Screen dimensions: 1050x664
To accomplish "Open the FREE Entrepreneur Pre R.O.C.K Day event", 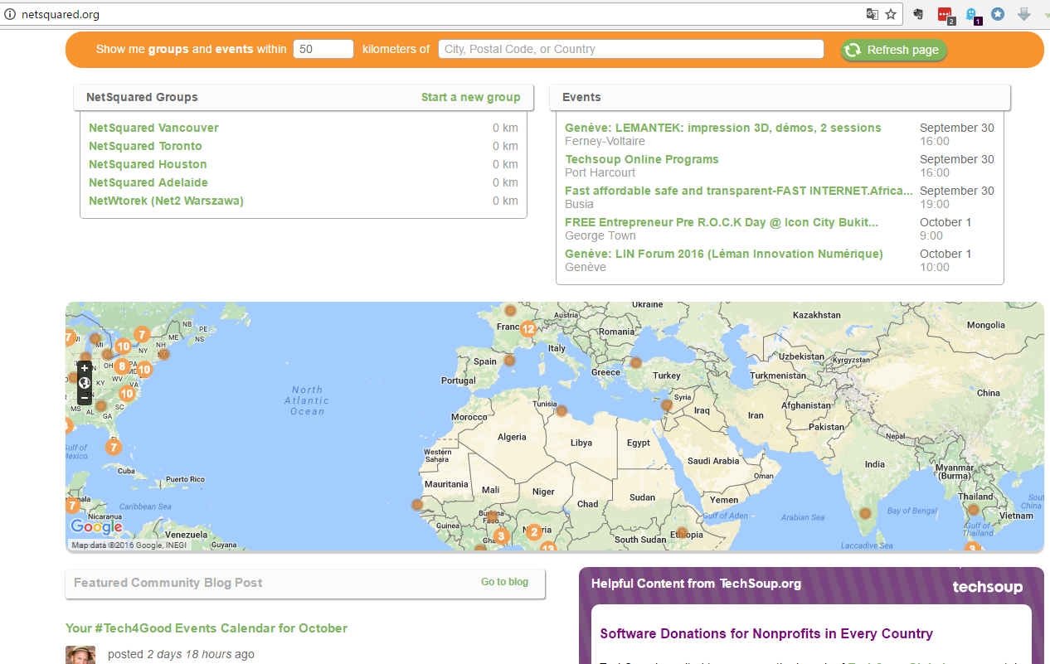I will [x=722, y=222].
